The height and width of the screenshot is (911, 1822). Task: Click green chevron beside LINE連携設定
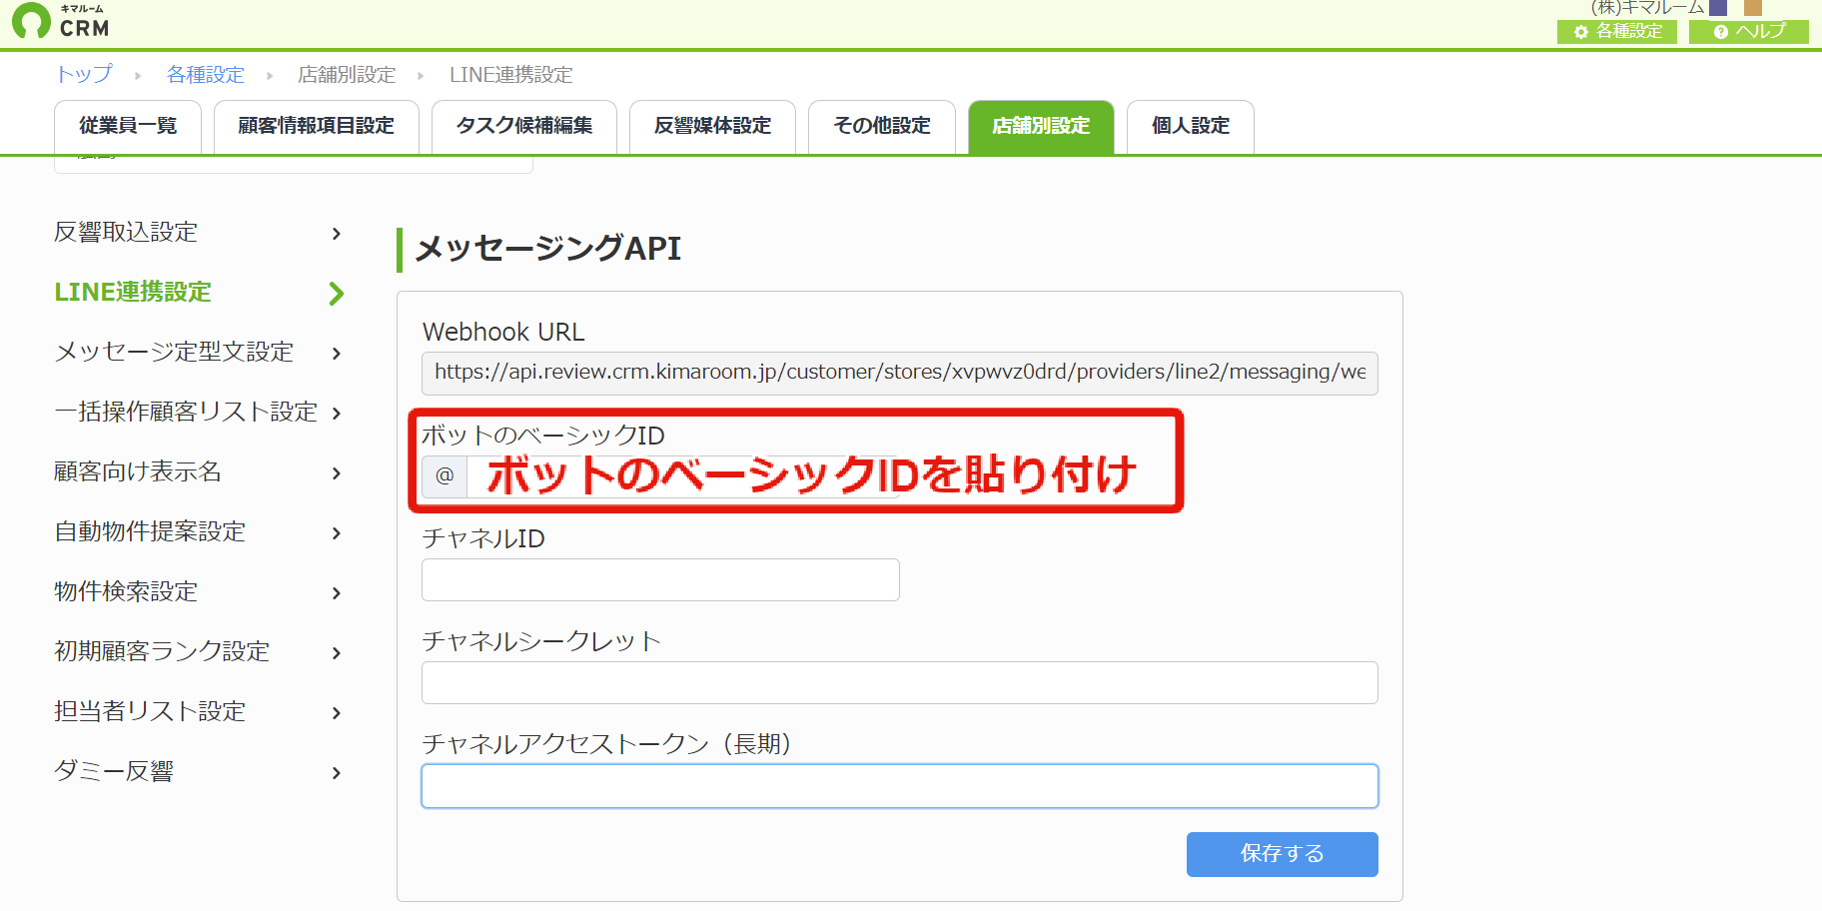(x=337, y=293)
